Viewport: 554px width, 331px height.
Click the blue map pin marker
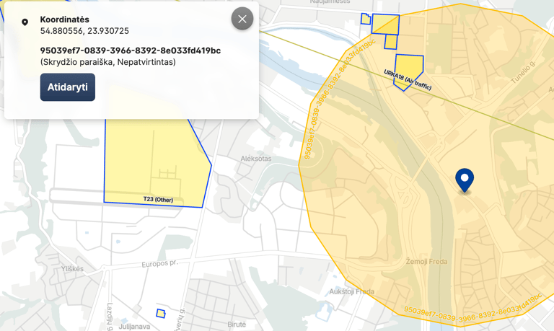(465, 180)
